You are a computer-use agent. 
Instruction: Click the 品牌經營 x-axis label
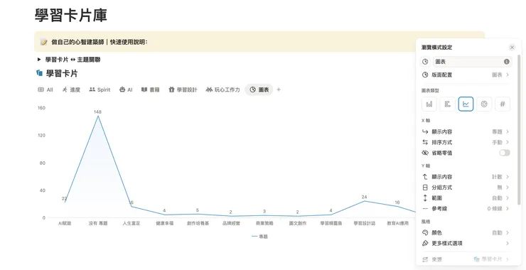[x=231, y=223]
